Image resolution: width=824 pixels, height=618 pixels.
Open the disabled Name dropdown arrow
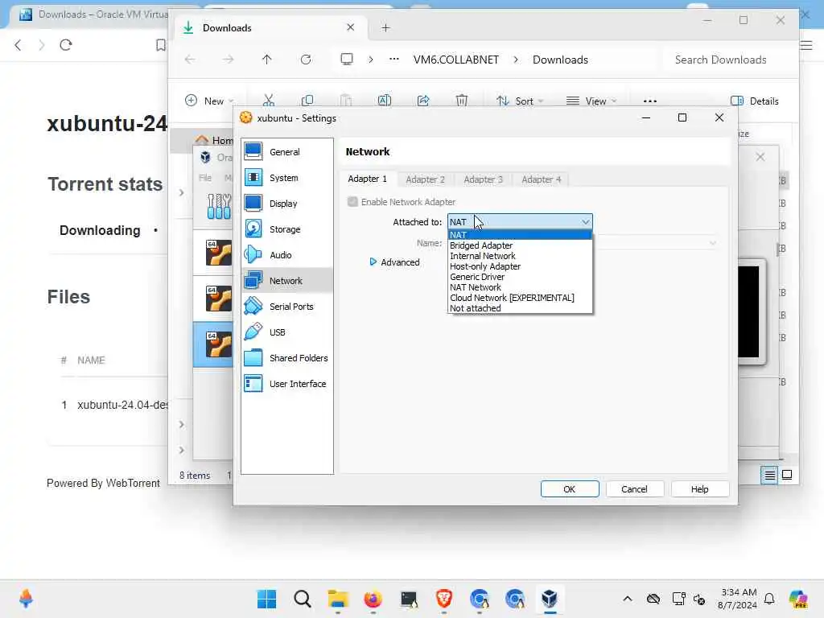click(713, 243)
